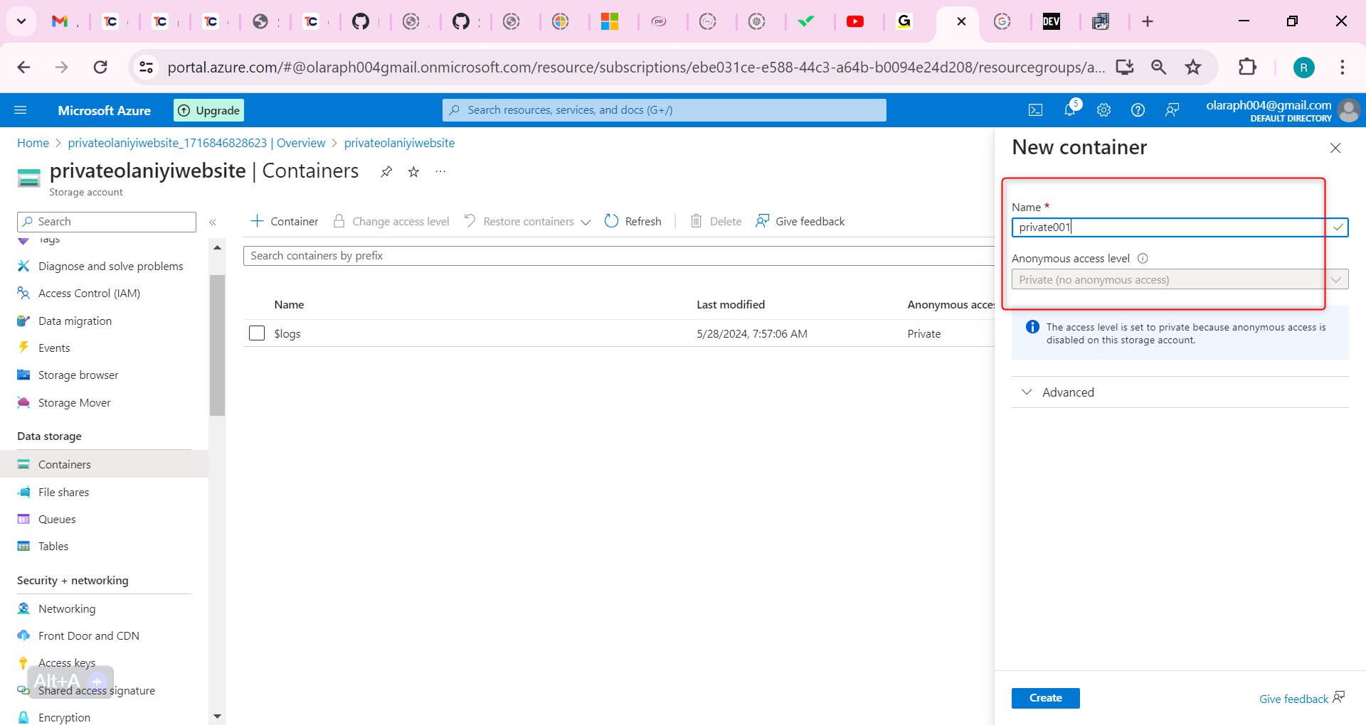Screen dimensions: 1366x725
Task: Click the top bar feedback icon
Action: point(1172,110)
